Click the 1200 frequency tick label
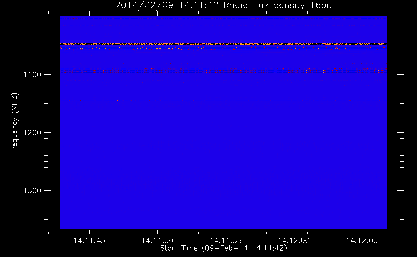The height and width of the screenshot is (257, 417). (32, 133)
